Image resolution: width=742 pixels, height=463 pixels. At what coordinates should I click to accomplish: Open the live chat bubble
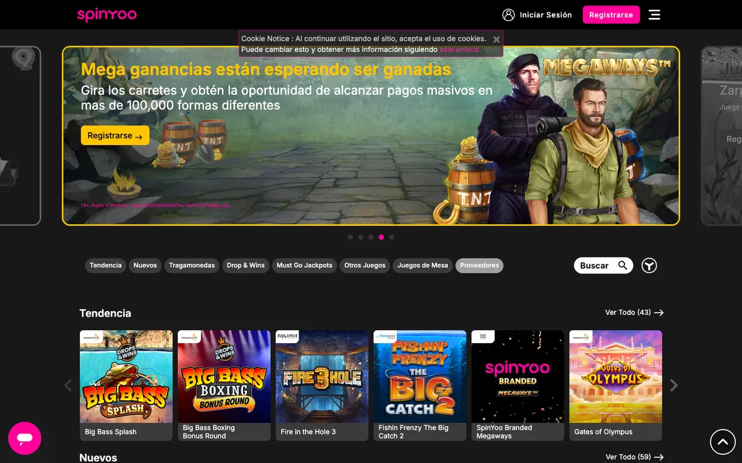pyautogui.click(x=25, y=438)
